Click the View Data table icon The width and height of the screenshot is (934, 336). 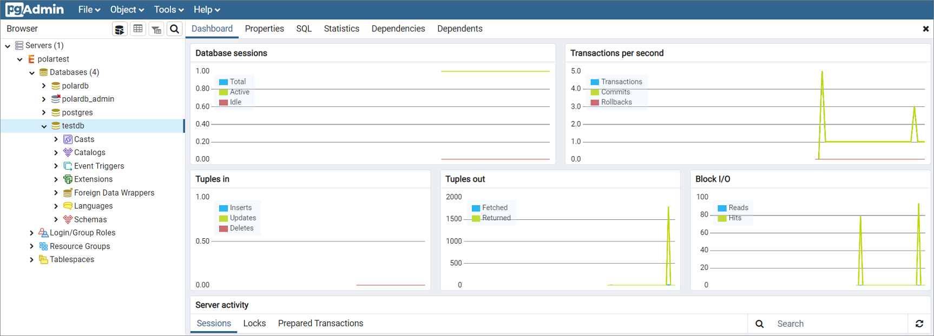pyautogui.click(x=138, y=29)
